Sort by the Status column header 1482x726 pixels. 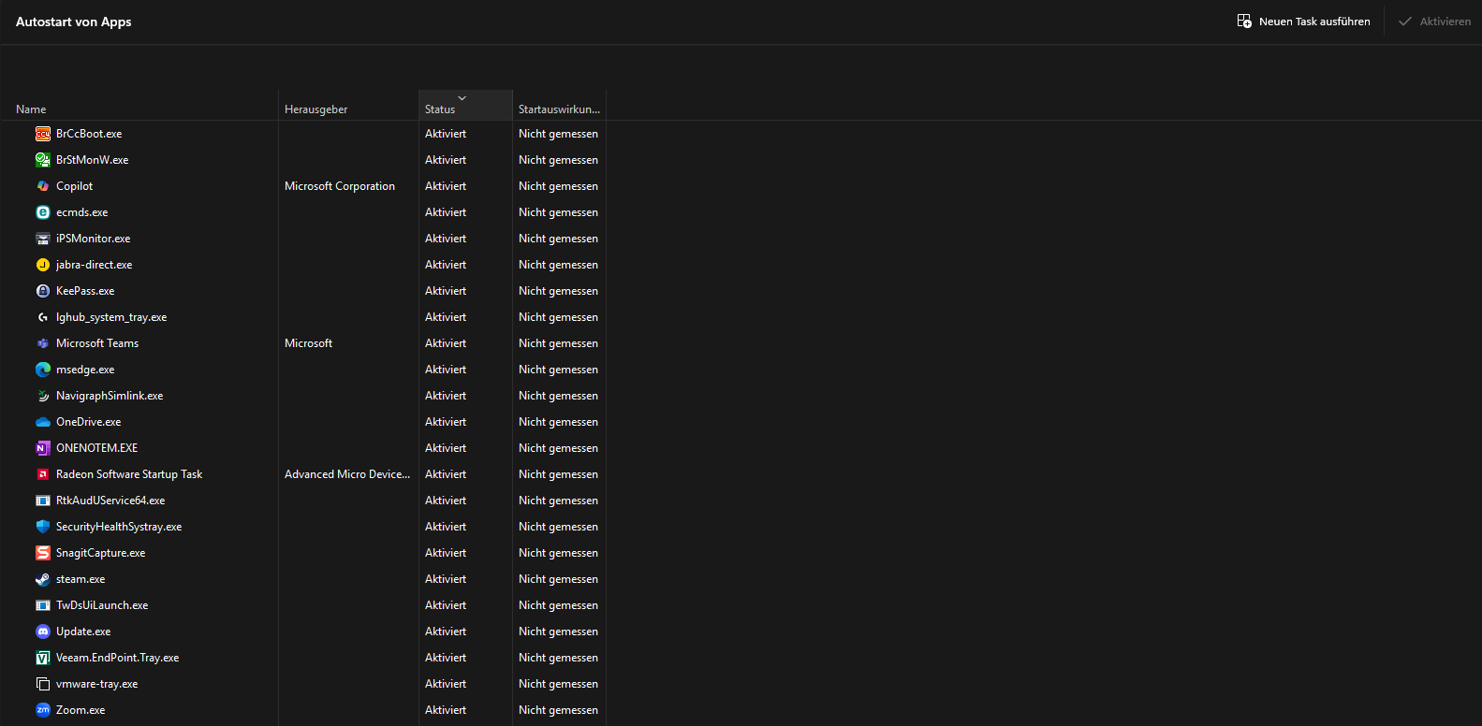click(440, 109)
